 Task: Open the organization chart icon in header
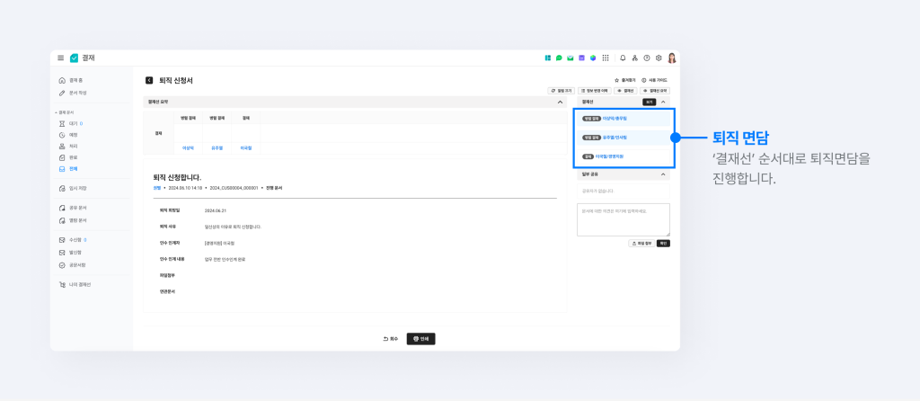click(635, 58)
